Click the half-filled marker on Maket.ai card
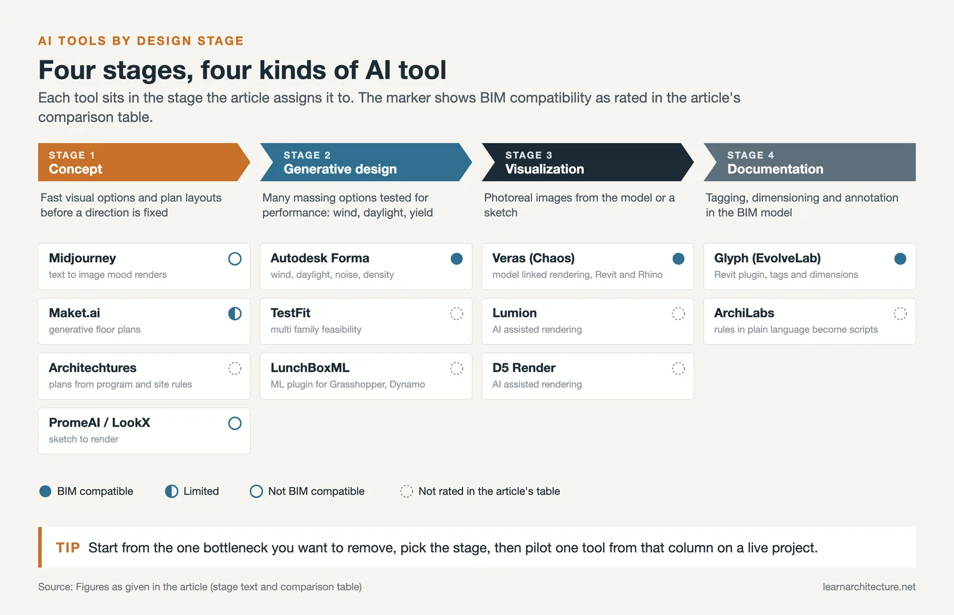The image size is (954, 615). click(x=235, y=313)
